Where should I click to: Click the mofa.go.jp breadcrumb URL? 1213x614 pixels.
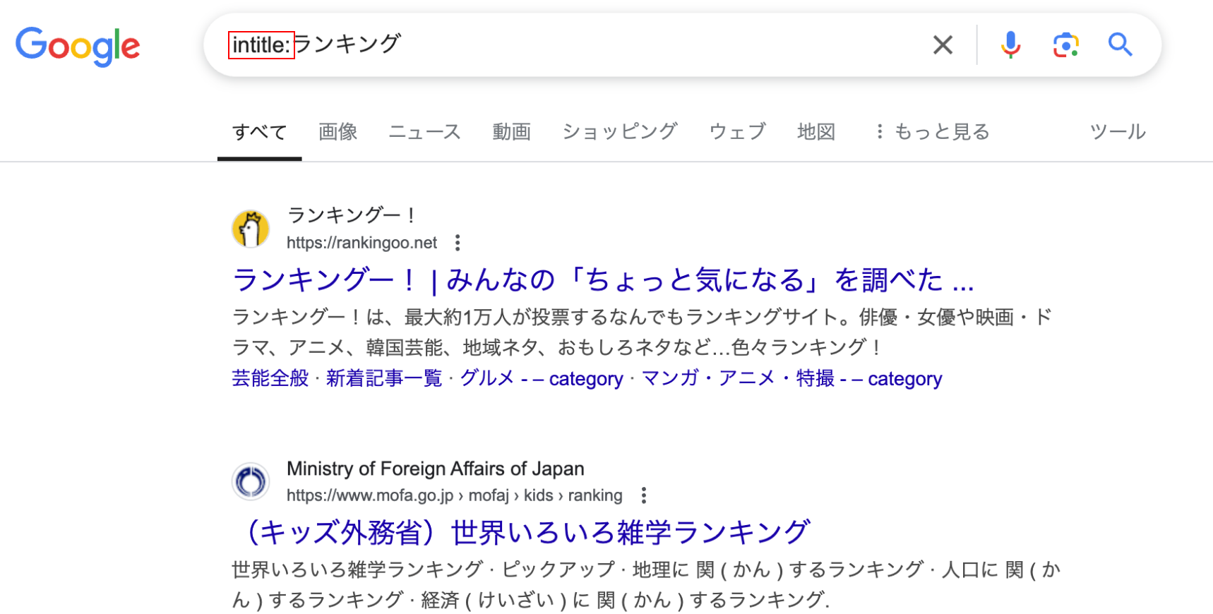point(455,495)
